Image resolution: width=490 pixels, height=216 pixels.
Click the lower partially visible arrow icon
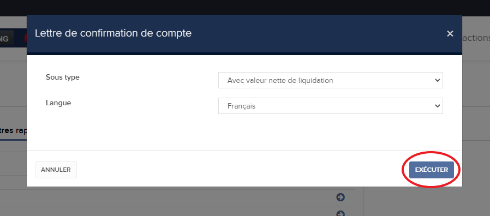340,213
